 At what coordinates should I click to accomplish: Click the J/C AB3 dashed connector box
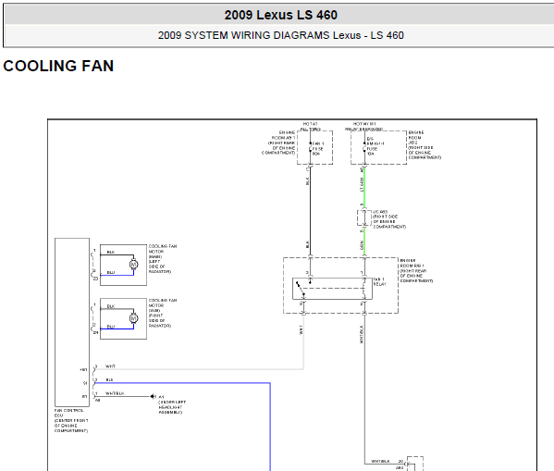pos(364,217)
